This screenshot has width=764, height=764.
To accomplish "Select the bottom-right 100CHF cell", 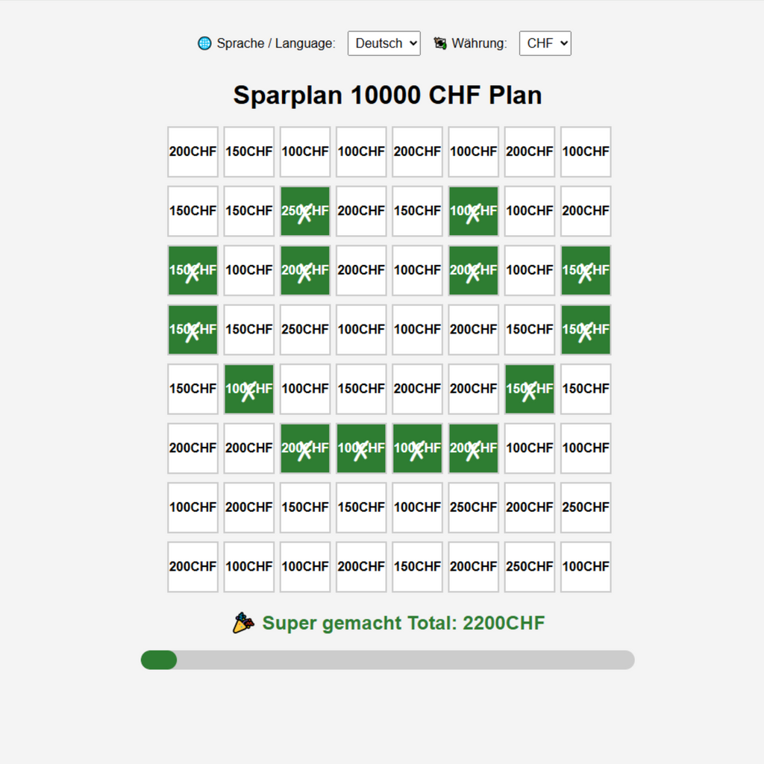I will tap(586, 567).
